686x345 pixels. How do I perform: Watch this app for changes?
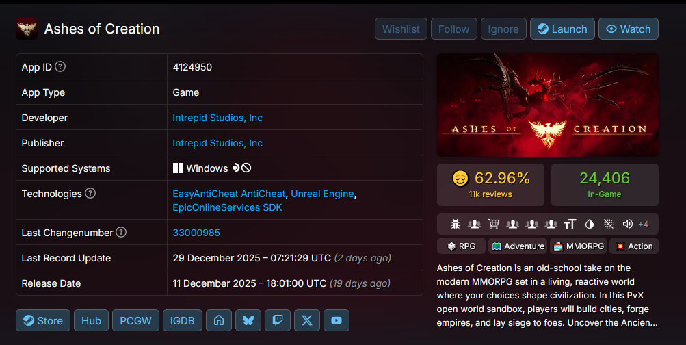[x=629, y=29]
